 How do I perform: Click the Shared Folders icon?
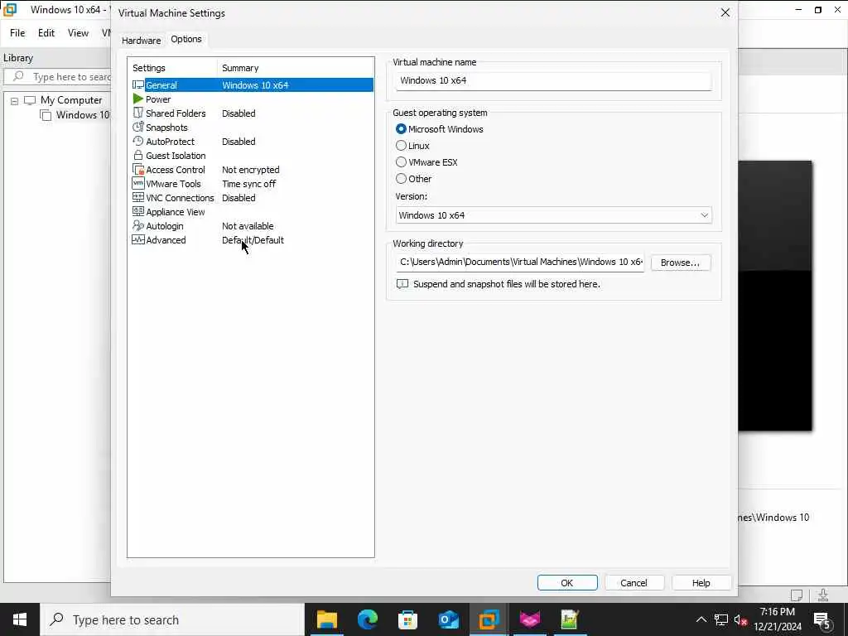point(138,113)
